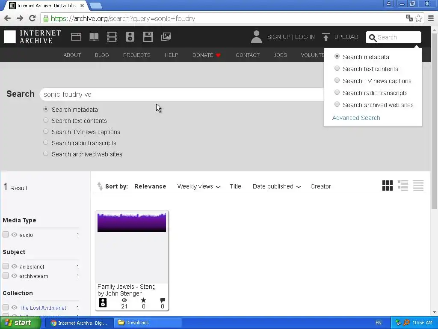438x329 pixels.
Task: Click the audio type icon on result card
Action: (x=103, y=303)
